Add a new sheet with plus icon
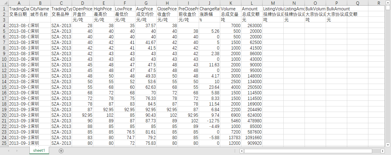This screenshot has height=155, width=391. 61,151
